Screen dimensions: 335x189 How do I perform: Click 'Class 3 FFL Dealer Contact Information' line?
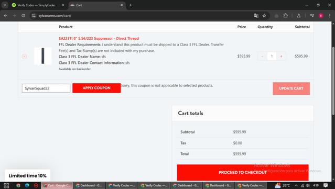point(94,63)
